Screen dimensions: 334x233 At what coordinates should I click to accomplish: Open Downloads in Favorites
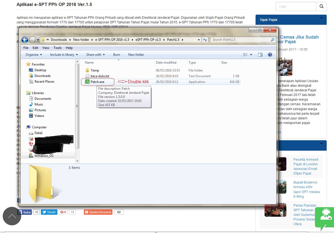click(42, 76)
